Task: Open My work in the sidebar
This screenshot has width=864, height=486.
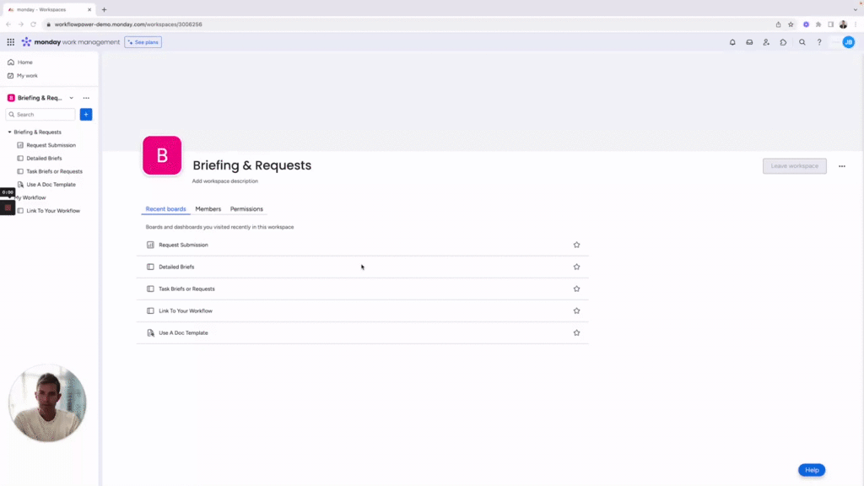Action: click(27, 75)
